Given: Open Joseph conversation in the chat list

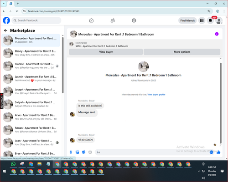Looking at the screenshot, I should tap(31, 91).
